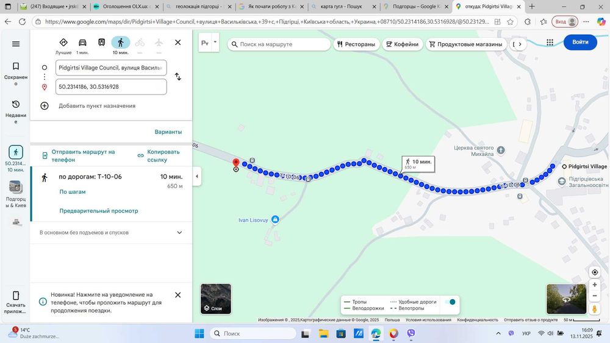Screen dimensions: 610x343
Task: Open Условия использования link
Action: coord(428,320)
